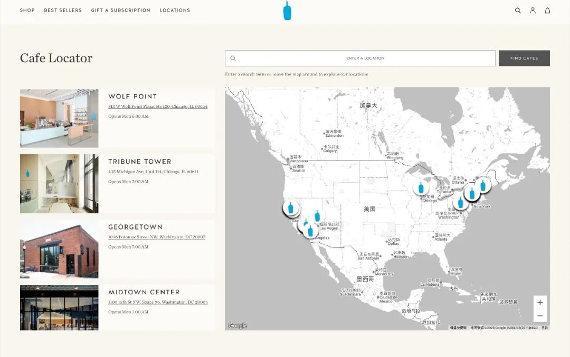Open the Shop menu item

(27, 11)
